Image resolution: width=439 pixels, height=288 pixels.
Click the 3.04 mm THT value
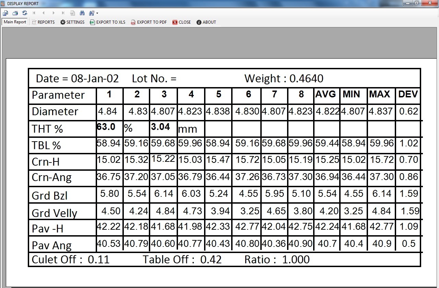pyautogui.click(x=161, y=127)
